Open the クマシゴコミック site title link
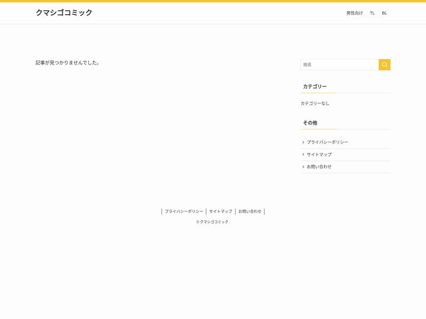426x319 pixels. click(64, 12)
